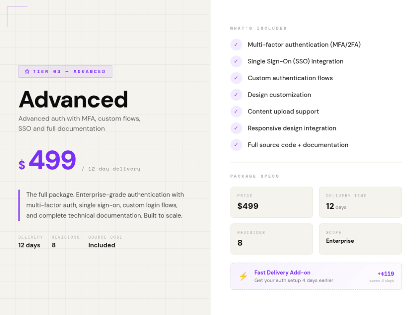Click the Tier 03 – Advanced badge

click(65, 71)
